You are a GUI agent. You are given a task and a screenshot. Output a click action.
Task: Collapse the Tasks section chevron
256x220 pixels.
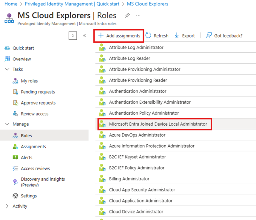pyautogui.click(x=7, y=69)
